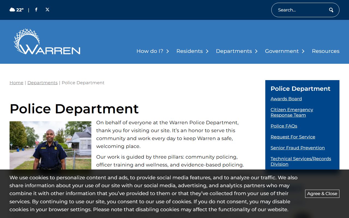Open the Departments navigation menu
Viewport: 349px width, 218px height.
point(234,51)
